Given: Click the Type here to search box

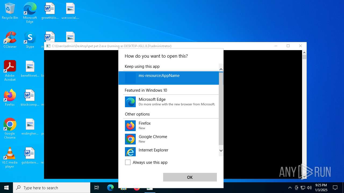Looking at the screenshot, I should pos(52,188).
